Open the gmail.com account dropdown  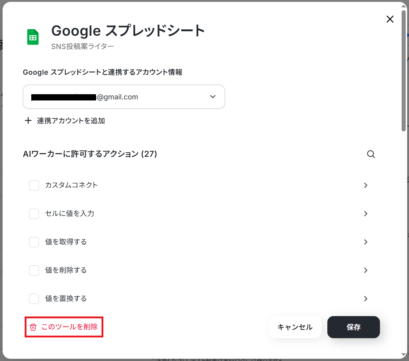click(x=124, y=97)
